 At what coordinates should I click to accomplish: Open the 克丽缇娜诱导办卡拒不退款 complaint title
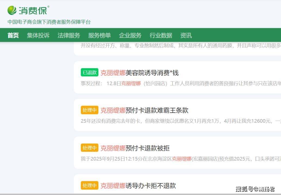tap(138, 186)
